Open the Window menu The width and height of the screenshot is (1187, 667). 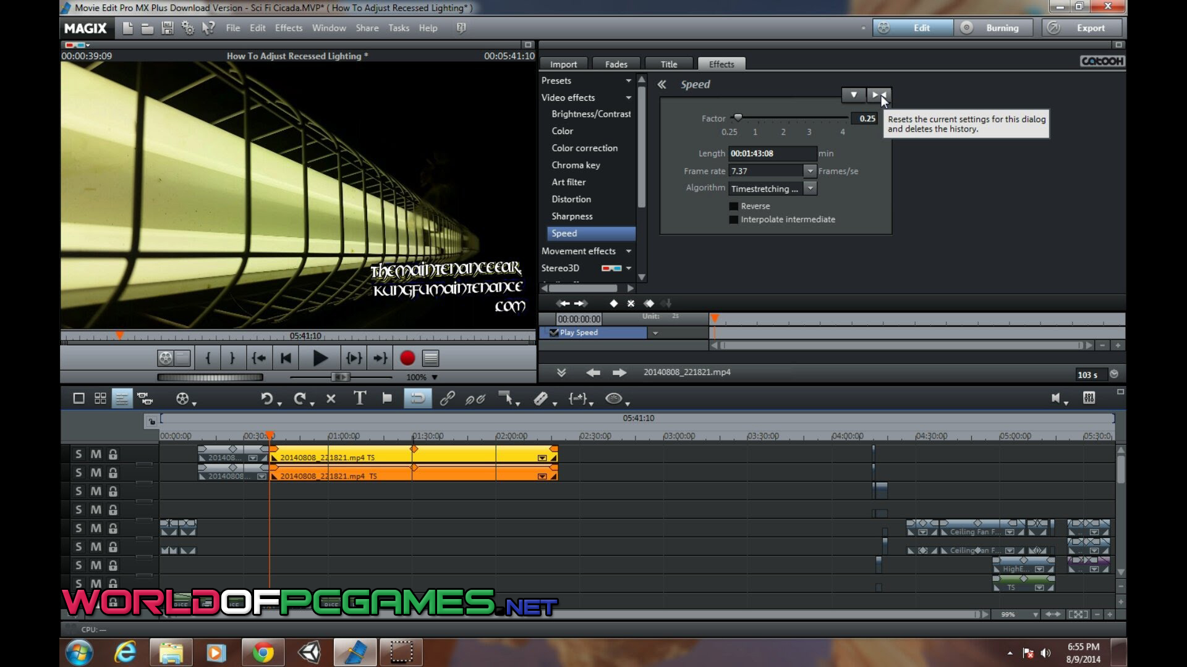click(329, 28)
